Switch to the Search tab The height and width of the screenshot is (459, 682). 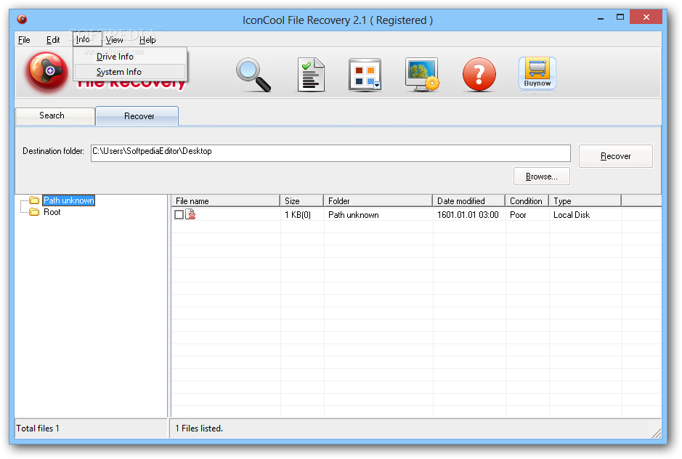point(54,115)
